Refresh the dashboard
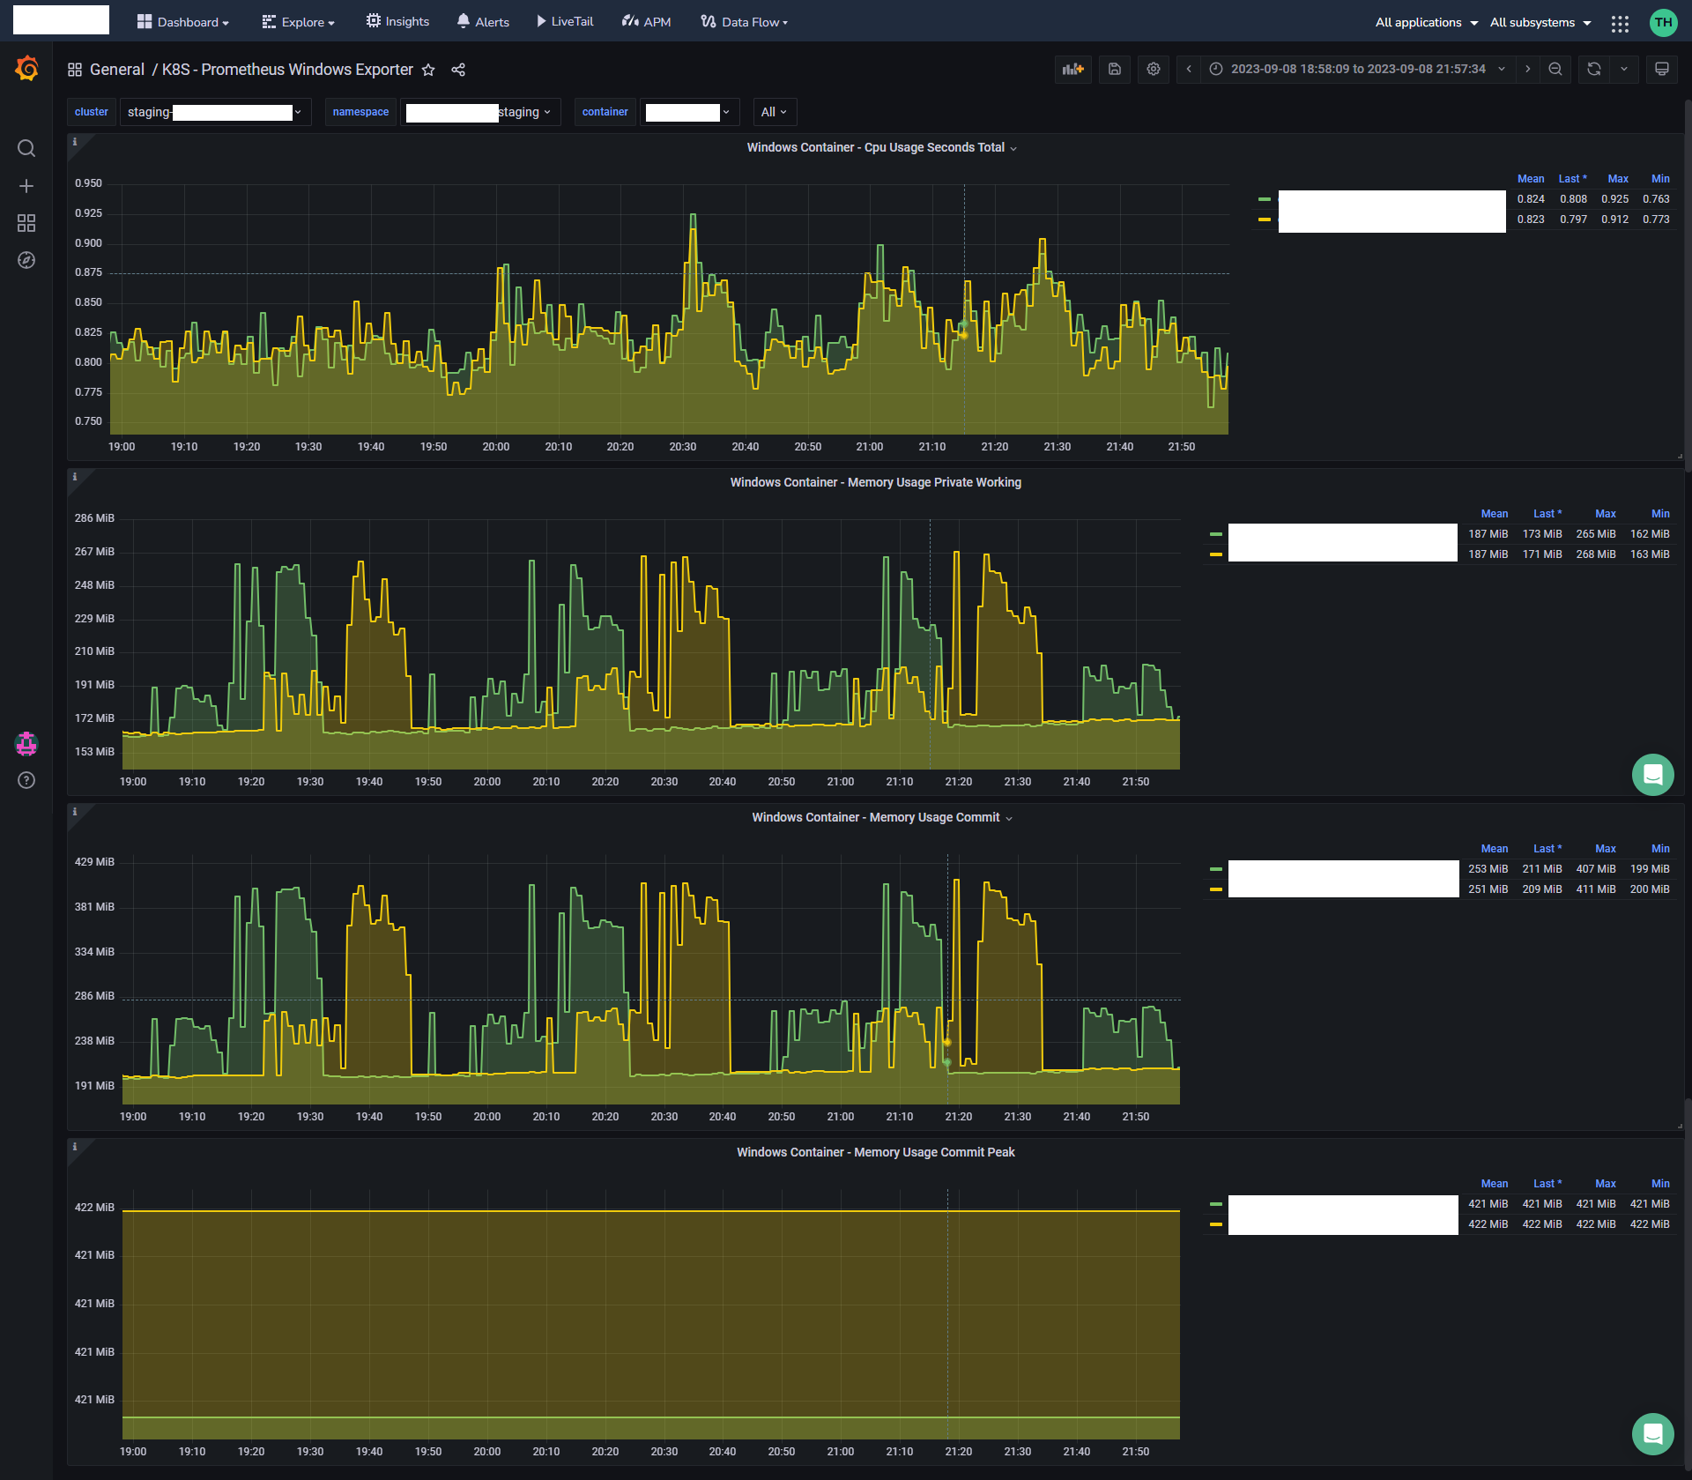Image resolution: width=1692 pixels, height=1480 pixels. 1593,69
